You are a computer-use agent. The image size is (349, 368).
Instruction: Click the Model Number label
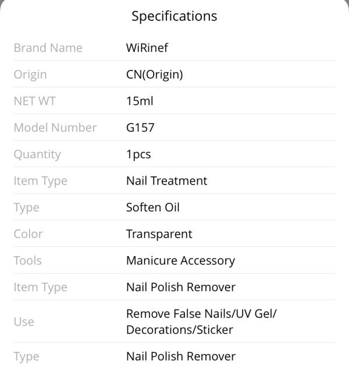click(55, 128)
